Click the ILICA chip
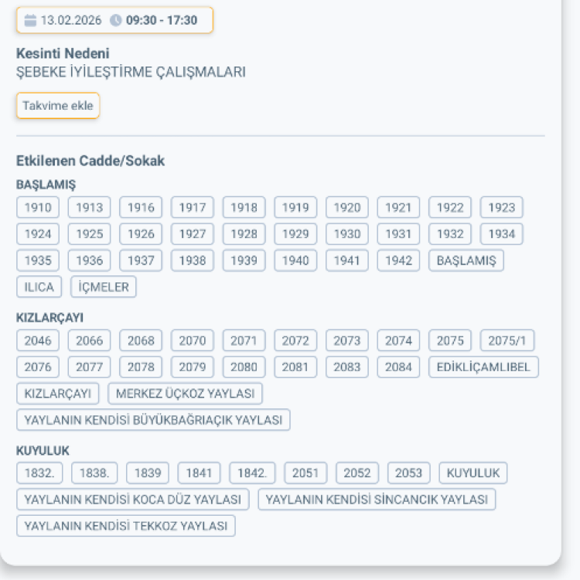This screenshot has height=580, width=580. pos(39,287)
